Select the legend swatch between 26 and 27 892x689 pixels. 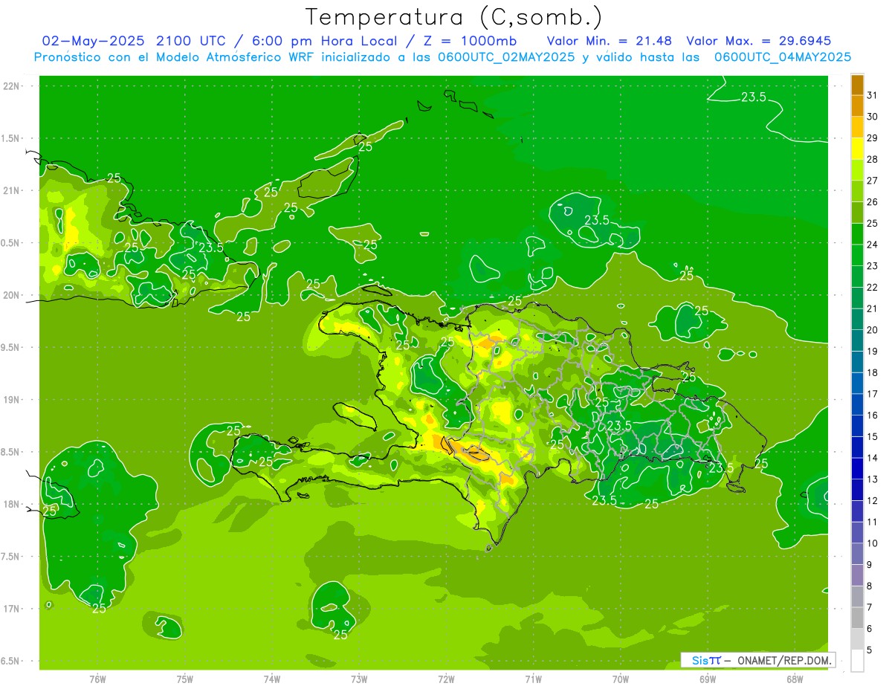click(858, 191)
